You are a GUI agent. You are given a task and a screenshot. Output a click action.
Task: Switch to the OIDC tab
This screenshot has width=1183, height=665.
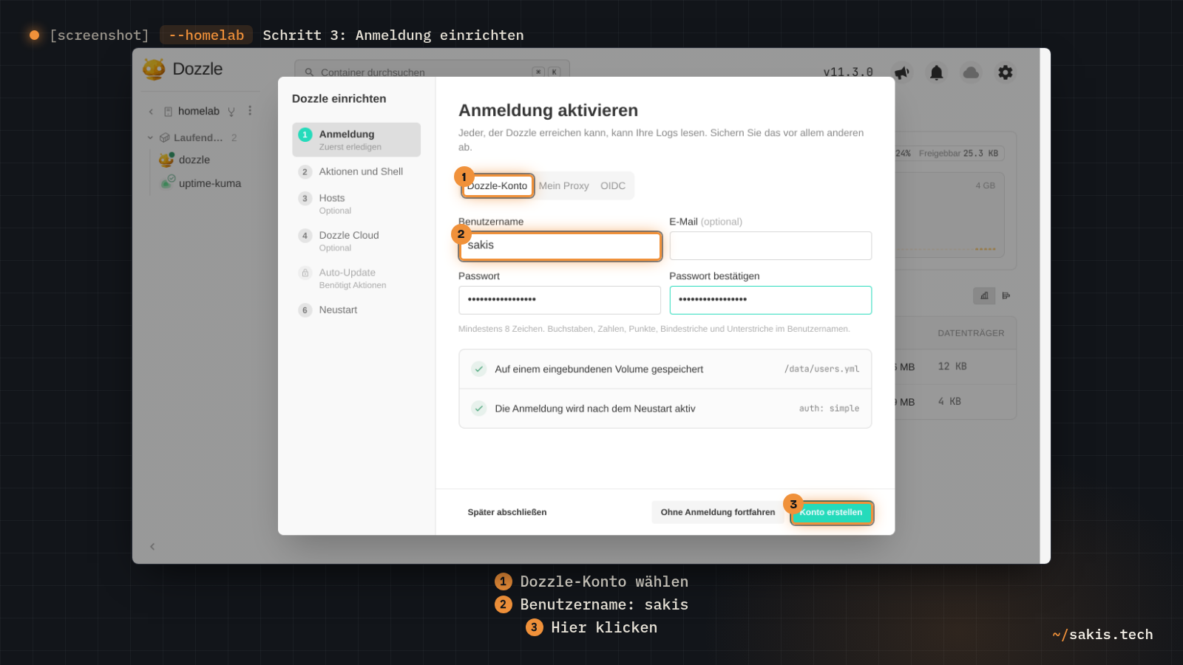coord(613,185)
